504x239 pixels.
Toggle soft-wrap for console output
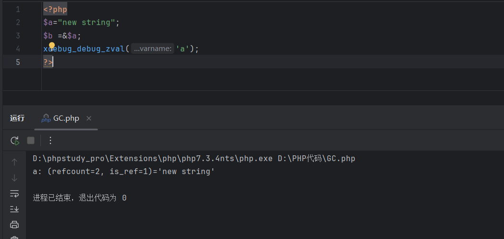(x=14, y=193)
